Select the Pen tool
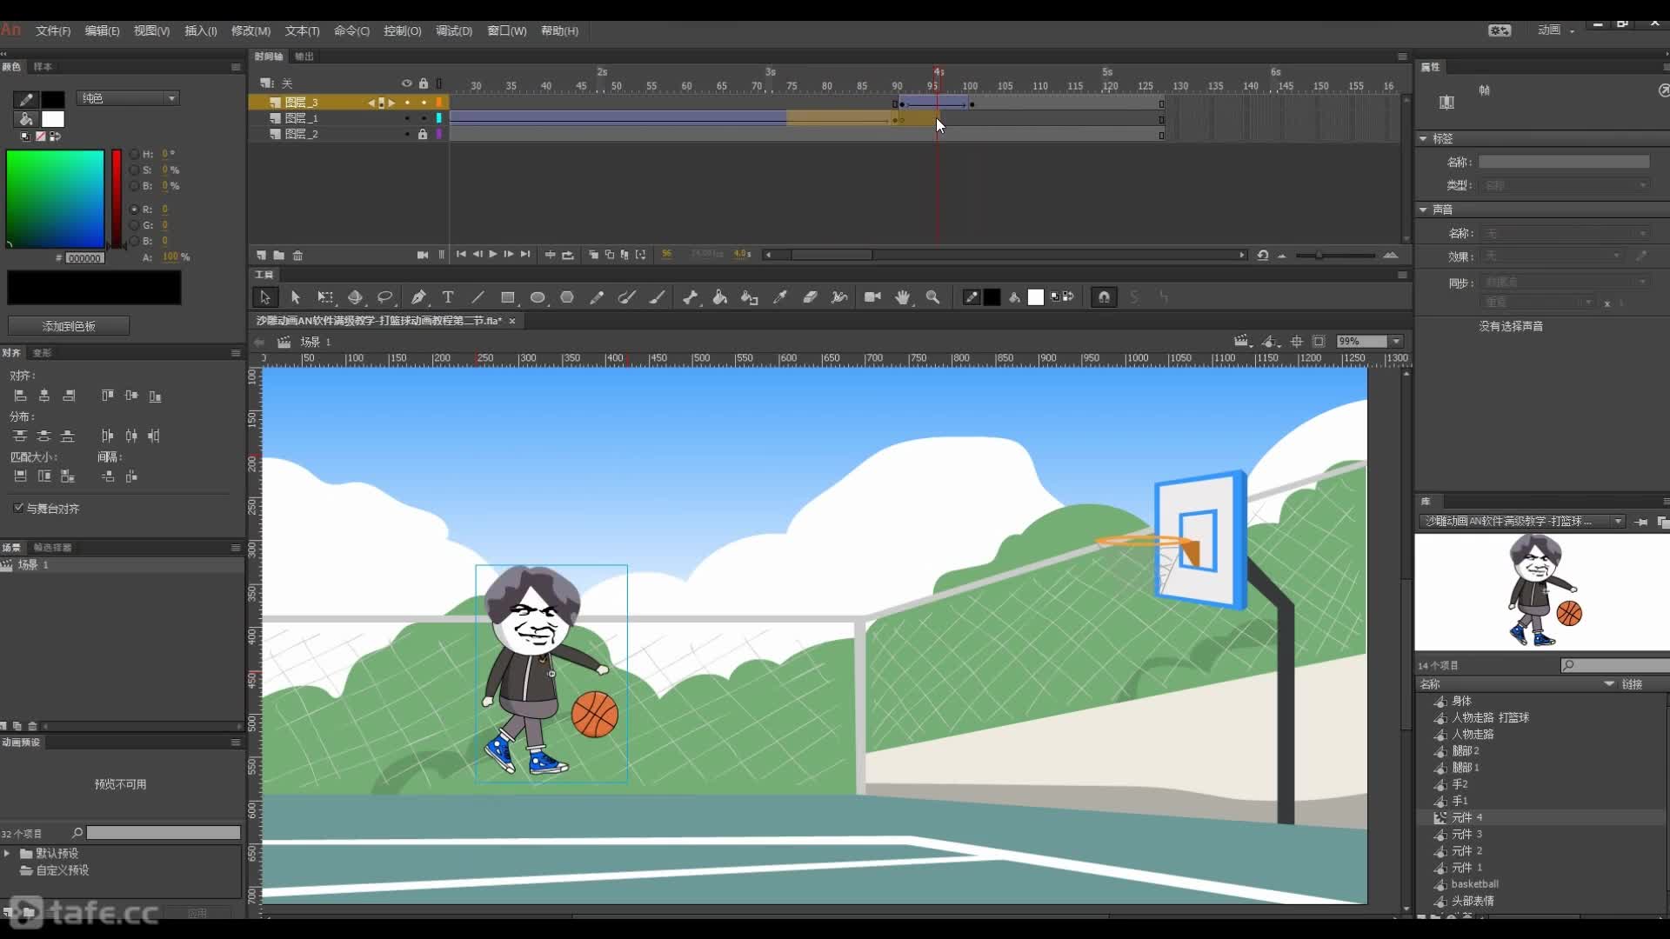1670x939 pixels. (x=418, y=297)
